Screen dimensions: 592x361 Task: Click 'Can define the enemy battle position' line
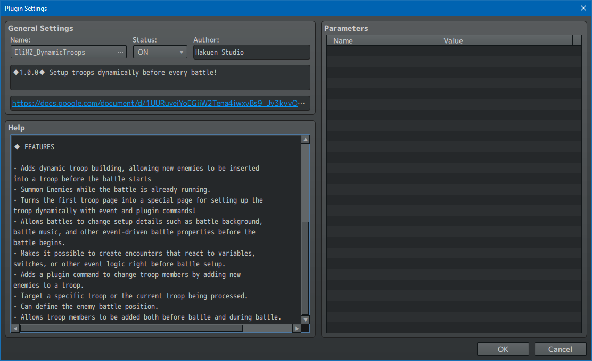(85, 306)
